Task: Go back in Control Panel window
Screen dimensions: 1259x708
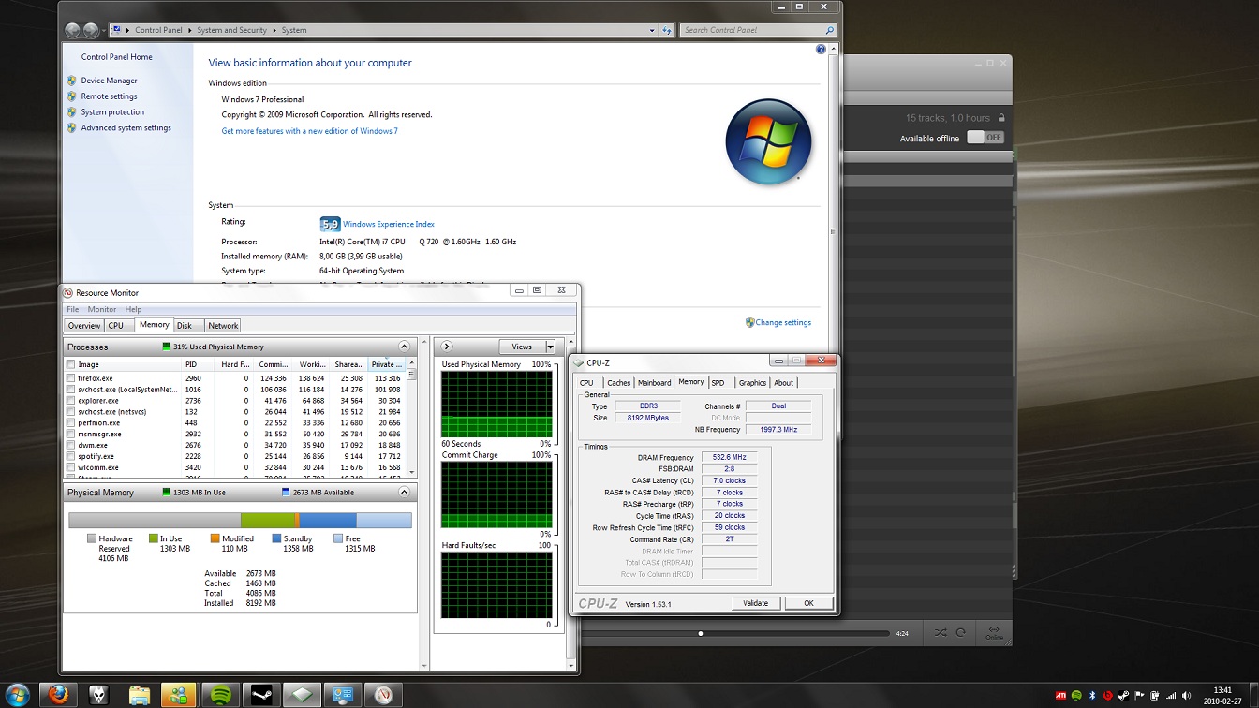Action: coord(72,30)
